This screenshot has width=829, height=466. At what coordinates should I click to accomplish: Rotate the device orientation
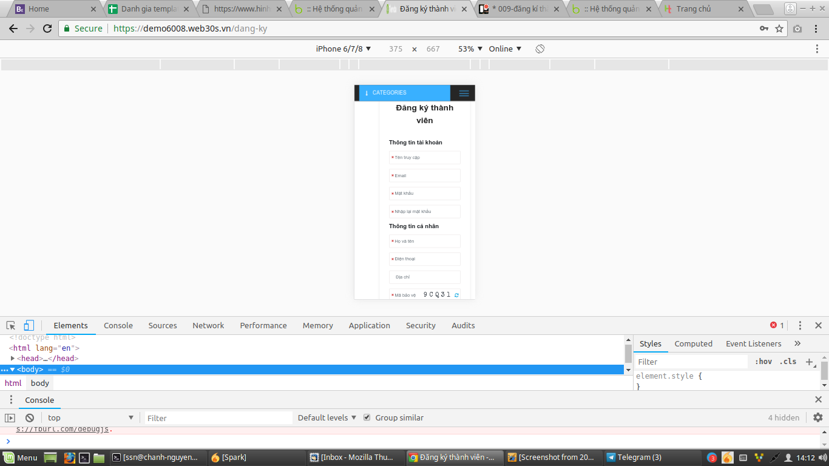point(540,49)
